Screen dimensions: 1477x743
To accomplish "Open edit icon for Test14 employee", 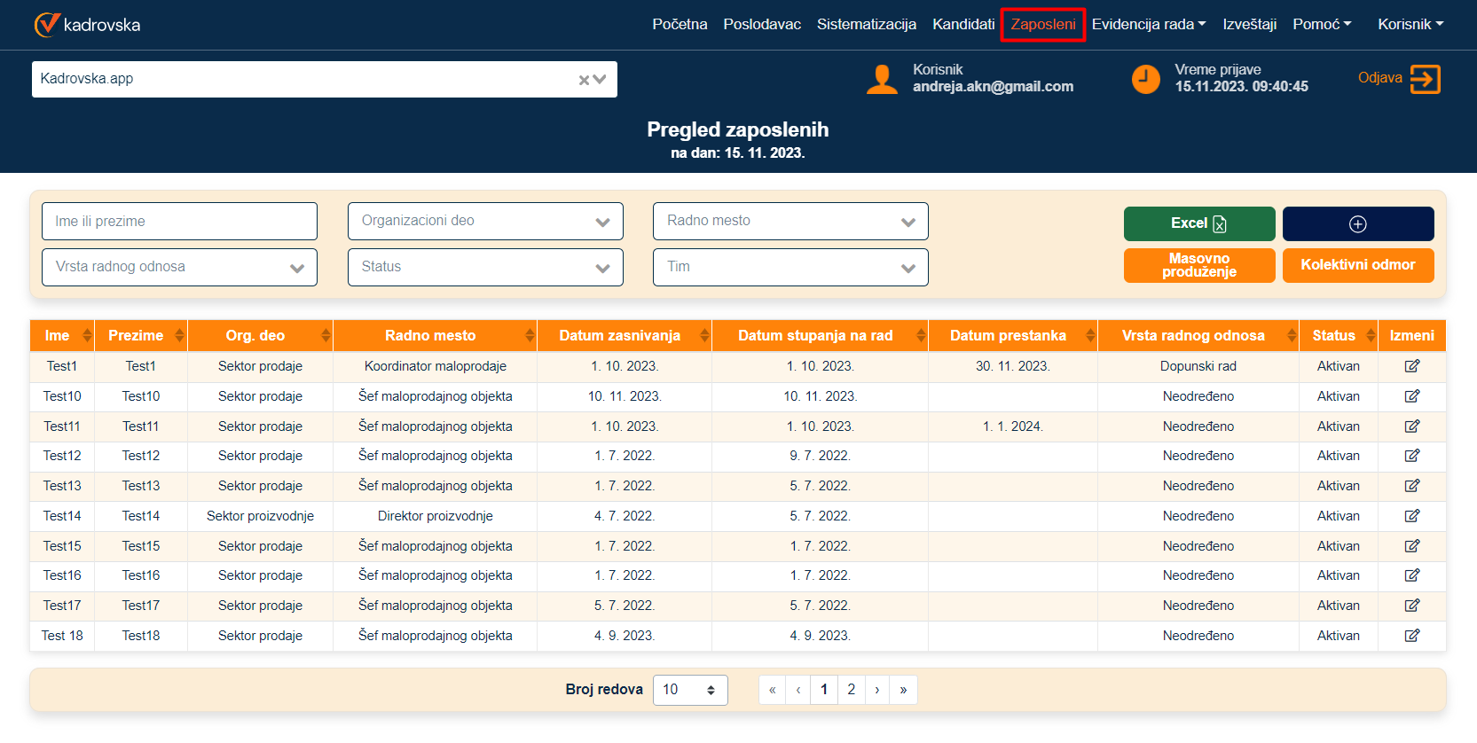I will [x=1411, y=516].
